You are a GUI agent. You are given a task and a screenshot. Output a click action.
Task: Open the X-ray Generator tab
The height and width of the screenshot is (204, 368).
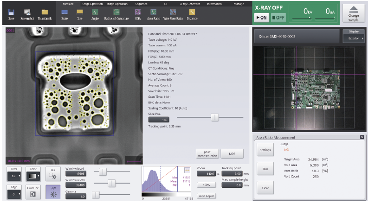[x=190, y=4]
